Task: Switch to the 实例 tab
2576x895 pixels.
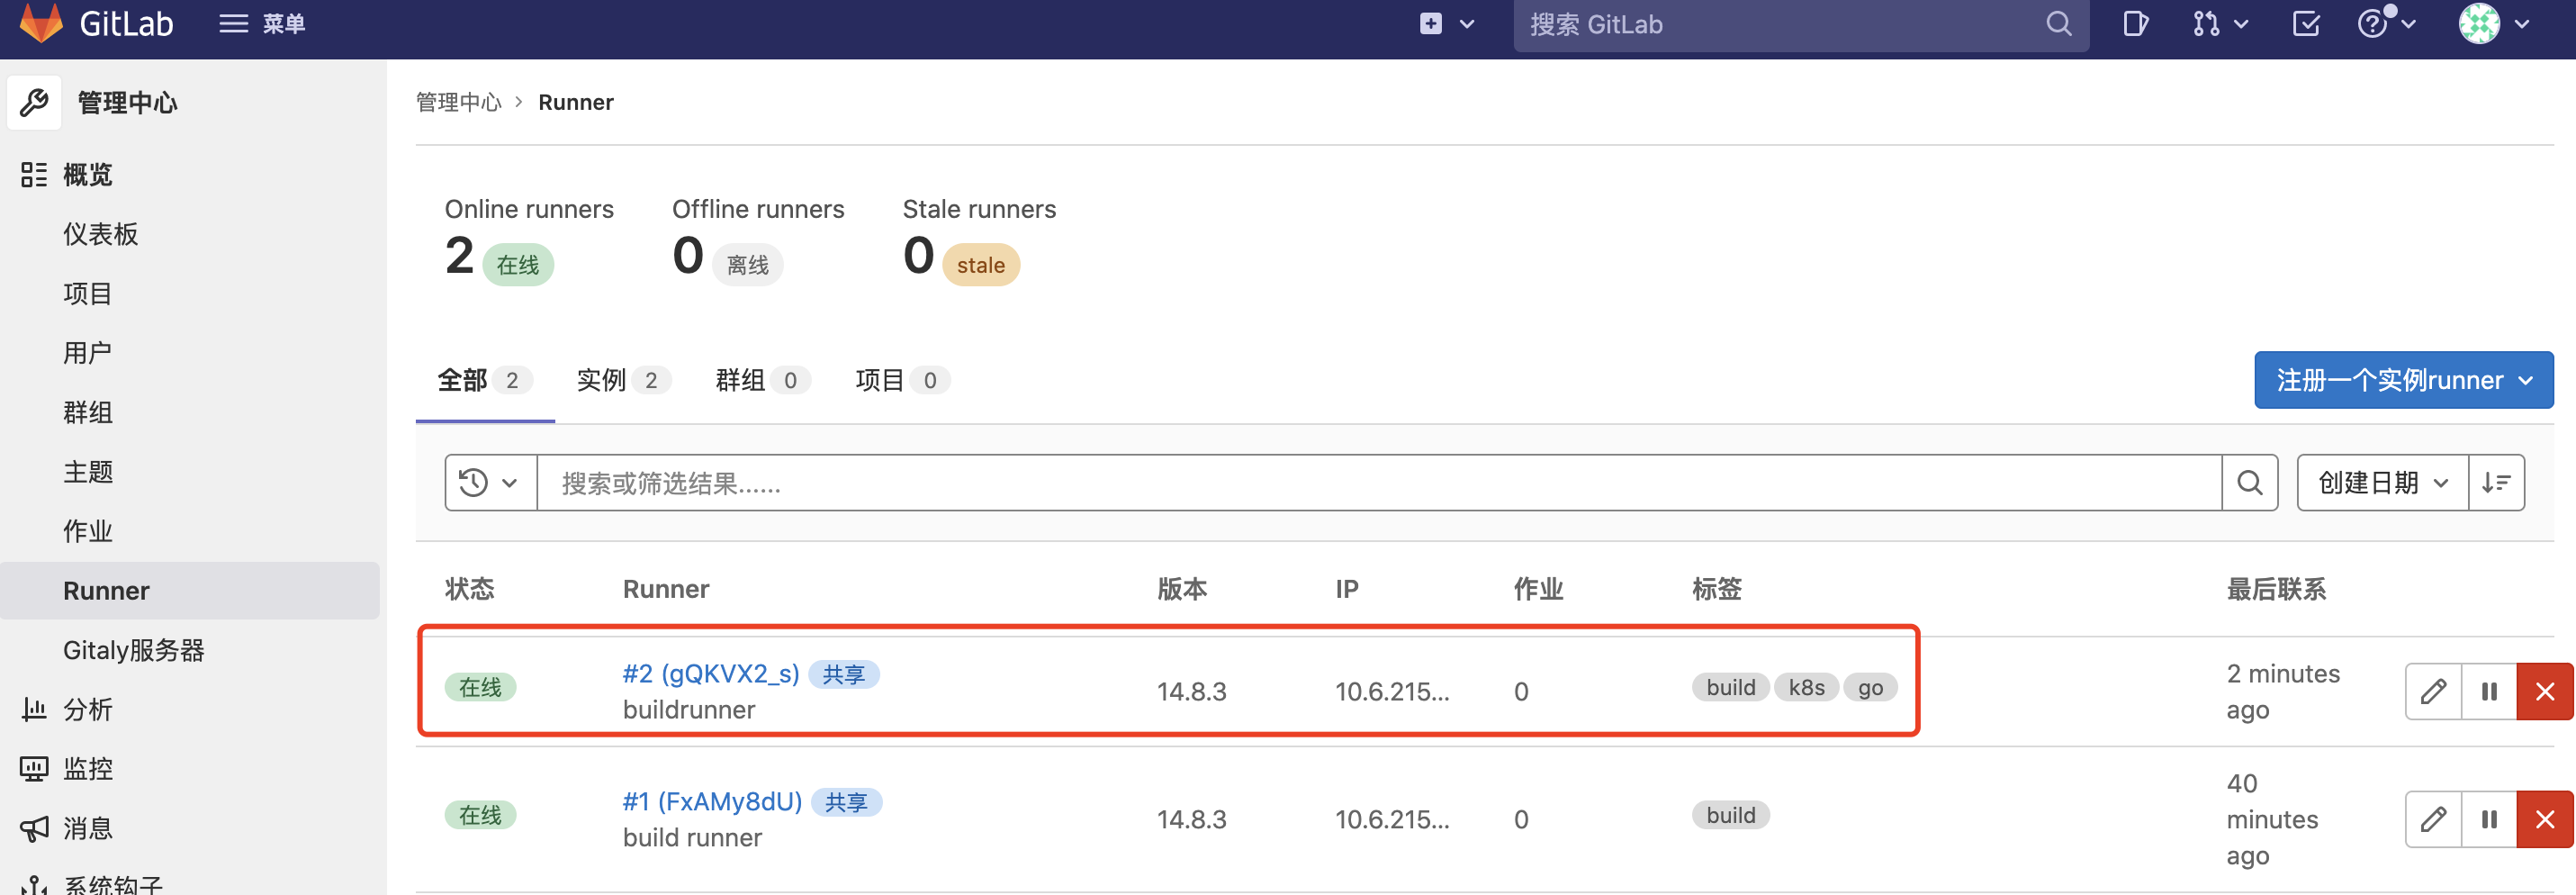Action: tap(624, 380)
